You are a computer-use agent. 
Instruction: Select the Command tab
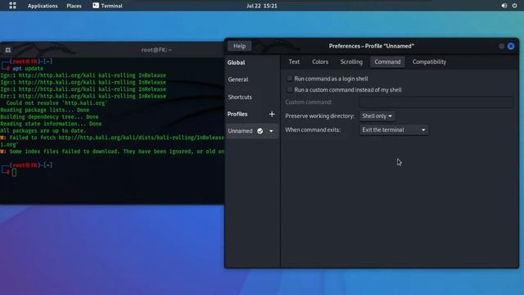coord(387,62)
